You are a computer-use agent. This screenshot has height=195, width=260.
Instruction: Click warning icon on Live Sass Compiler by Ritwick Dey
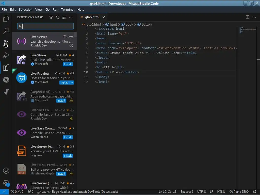tap(71, 119)
